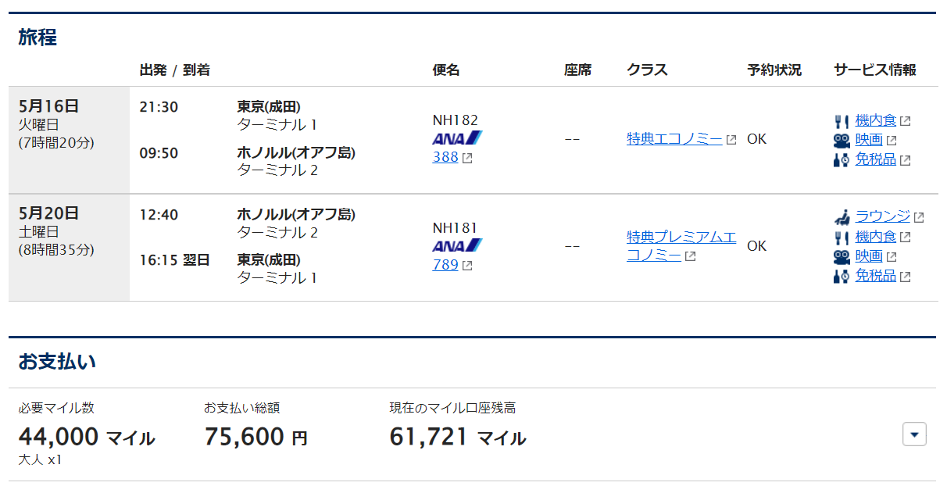Click the movie camera icon for NH182
The height and width of the screenshot is (486, 947).
point(842,141)
